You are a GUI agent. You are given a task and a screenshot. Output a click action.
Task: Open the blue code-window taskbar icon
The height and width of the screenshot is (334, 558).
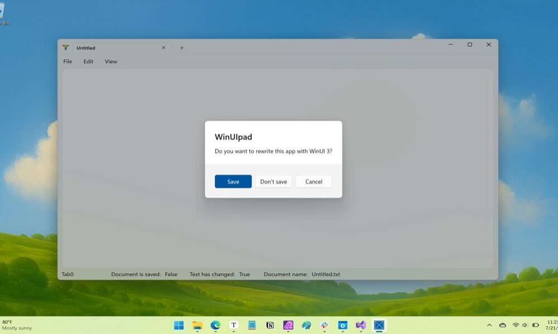(343, 325)
